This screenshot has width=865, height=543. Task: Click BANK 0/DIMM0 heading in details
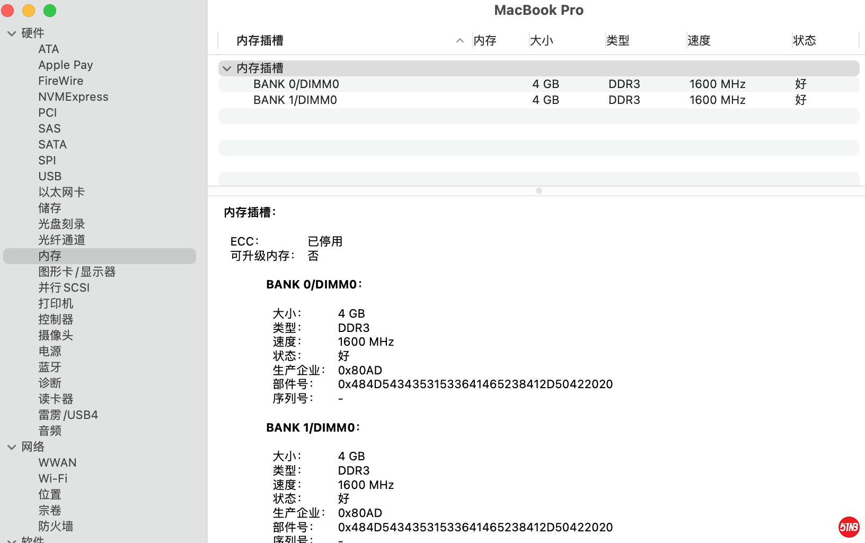314,285
